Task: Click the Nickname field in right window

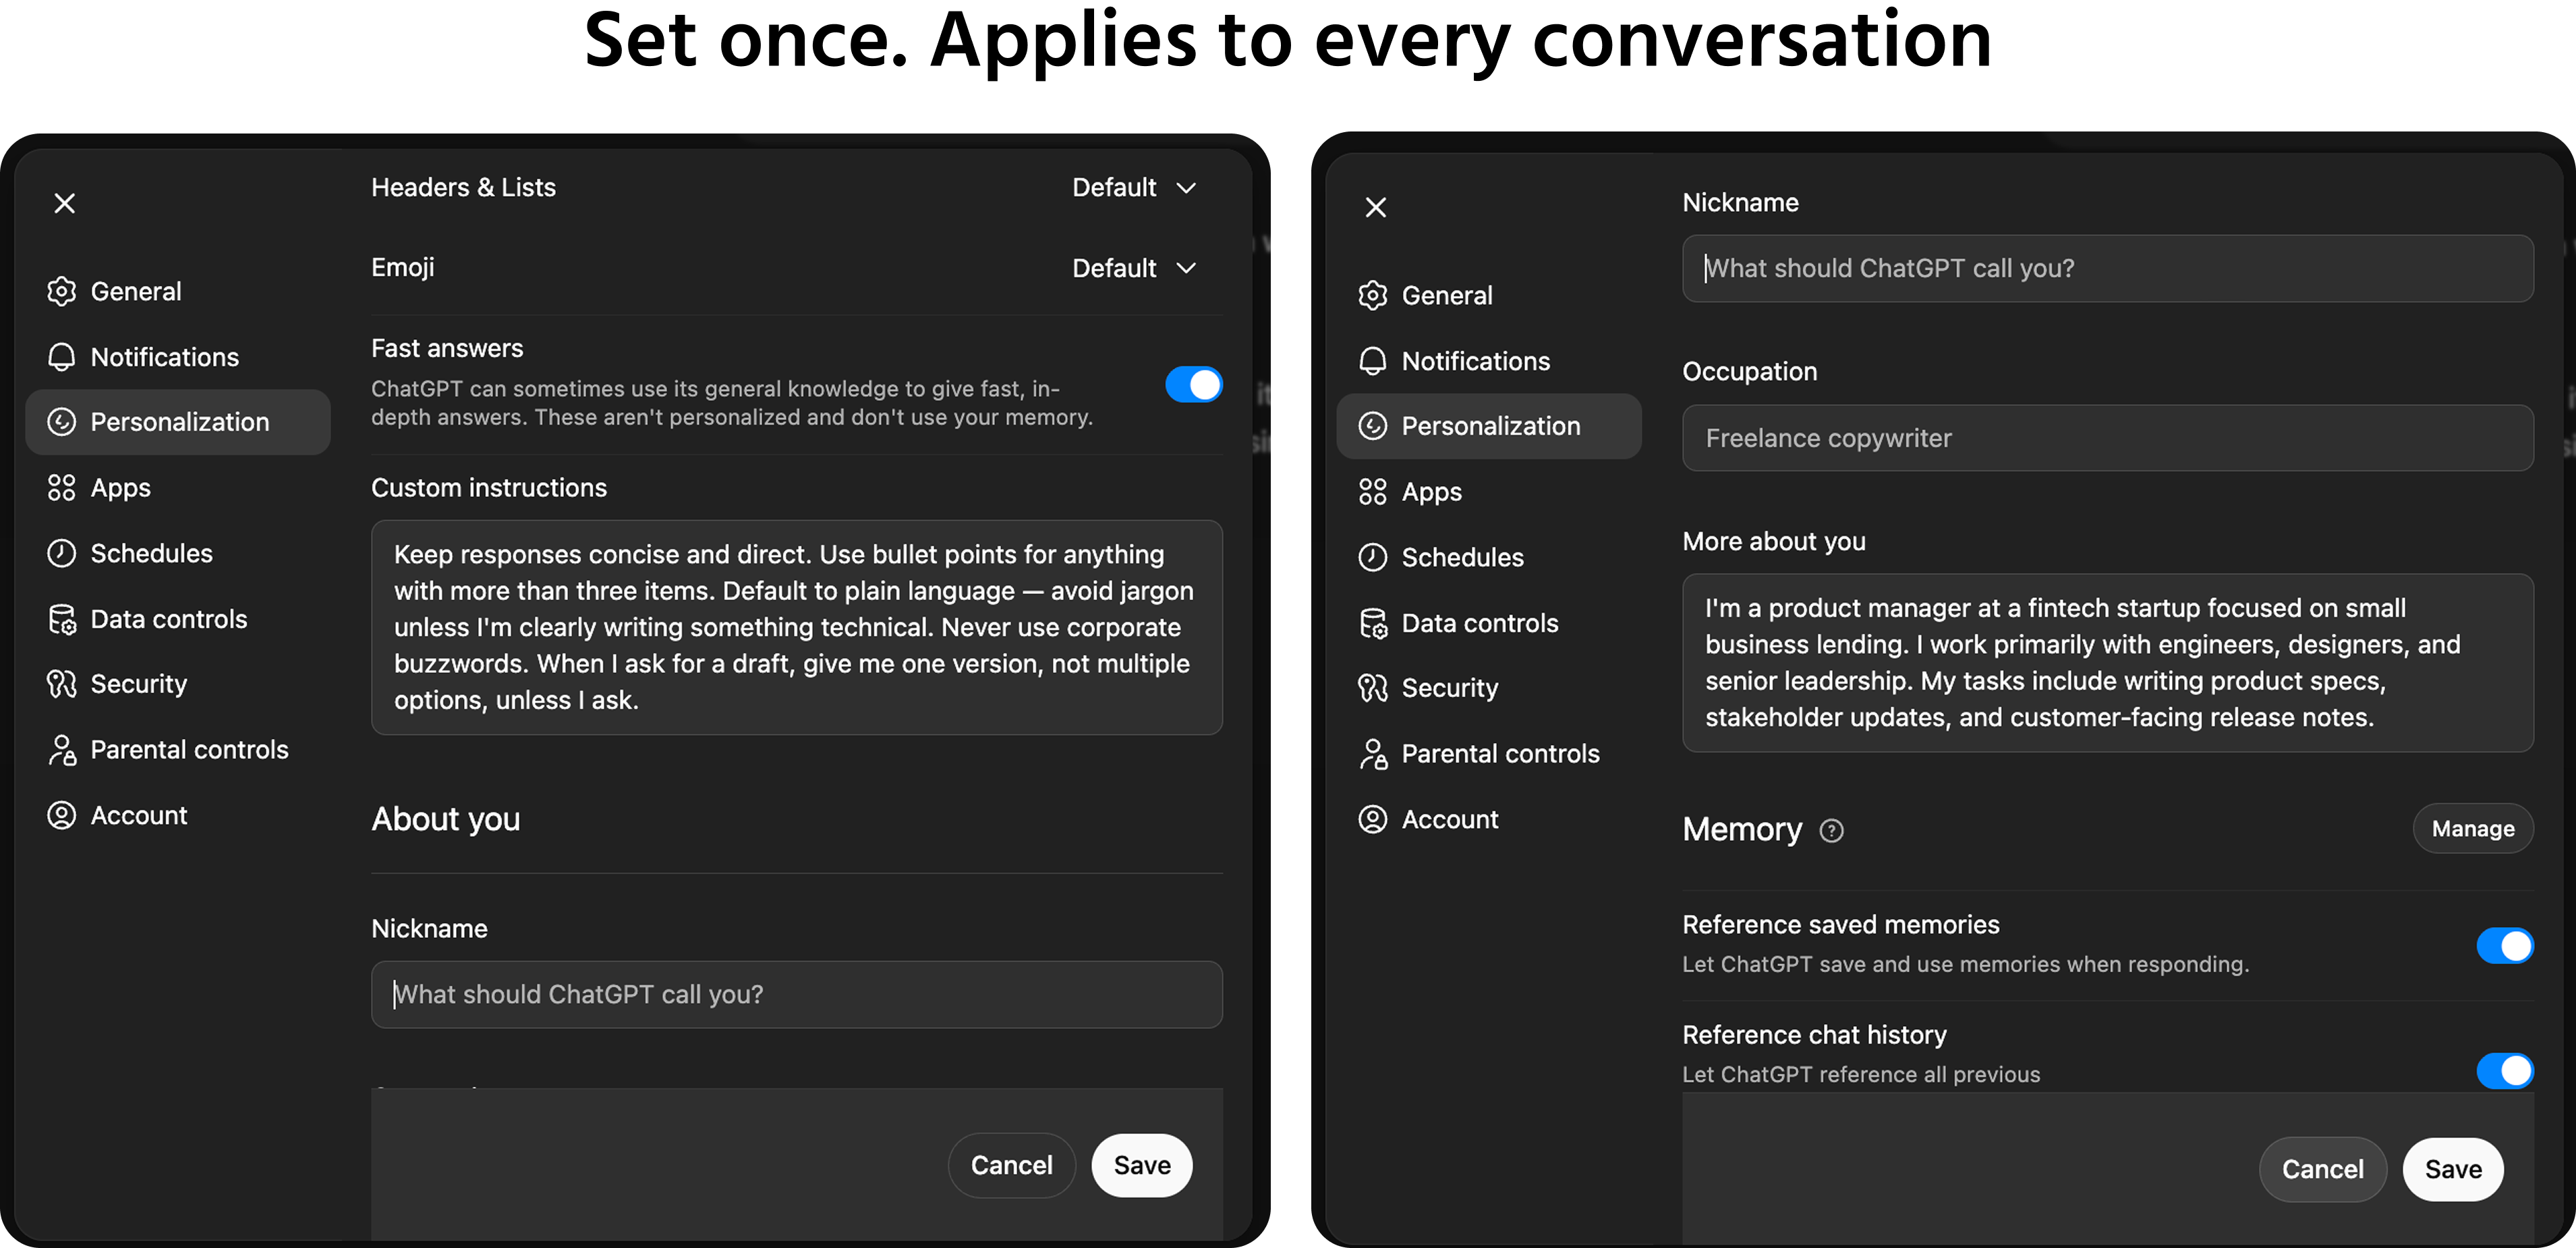Action: tap(2108, 269)
